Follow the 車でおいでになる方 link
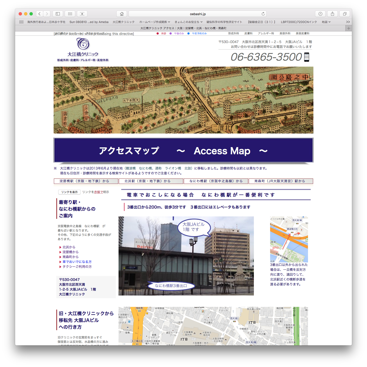 click(x=77, y=262)
